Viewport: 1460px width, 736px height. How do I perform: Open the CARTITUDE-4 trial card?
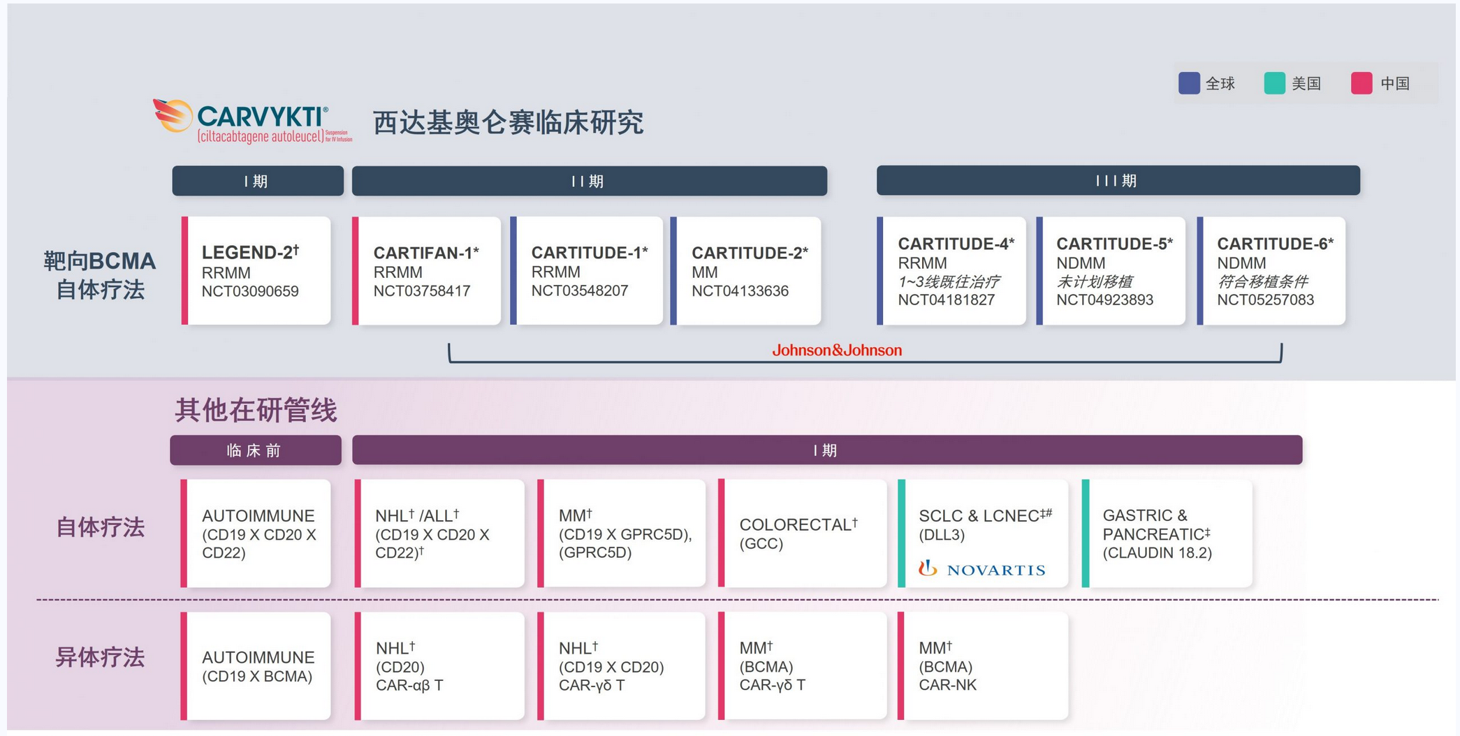(951, 271)
